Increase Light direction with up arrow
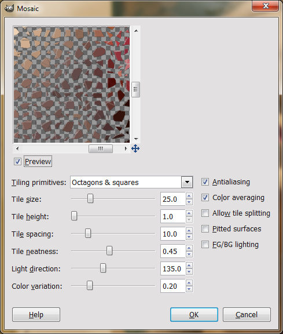Viewport: 283px width, 334px height. pyautogui.click(x=189, y=266)
